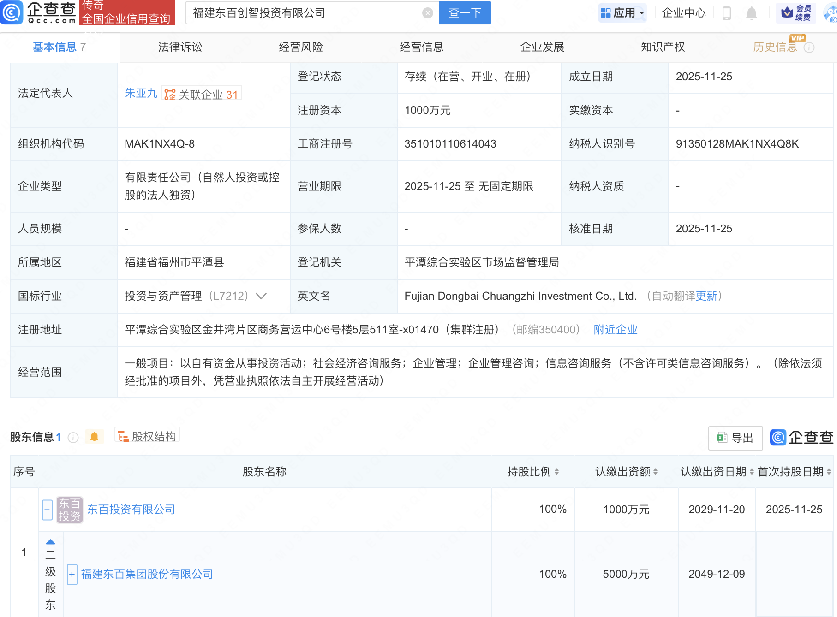Expand the 国标行业 L7212 chevron
This screenshot has width=837, height=617.
tap(262, 297)
